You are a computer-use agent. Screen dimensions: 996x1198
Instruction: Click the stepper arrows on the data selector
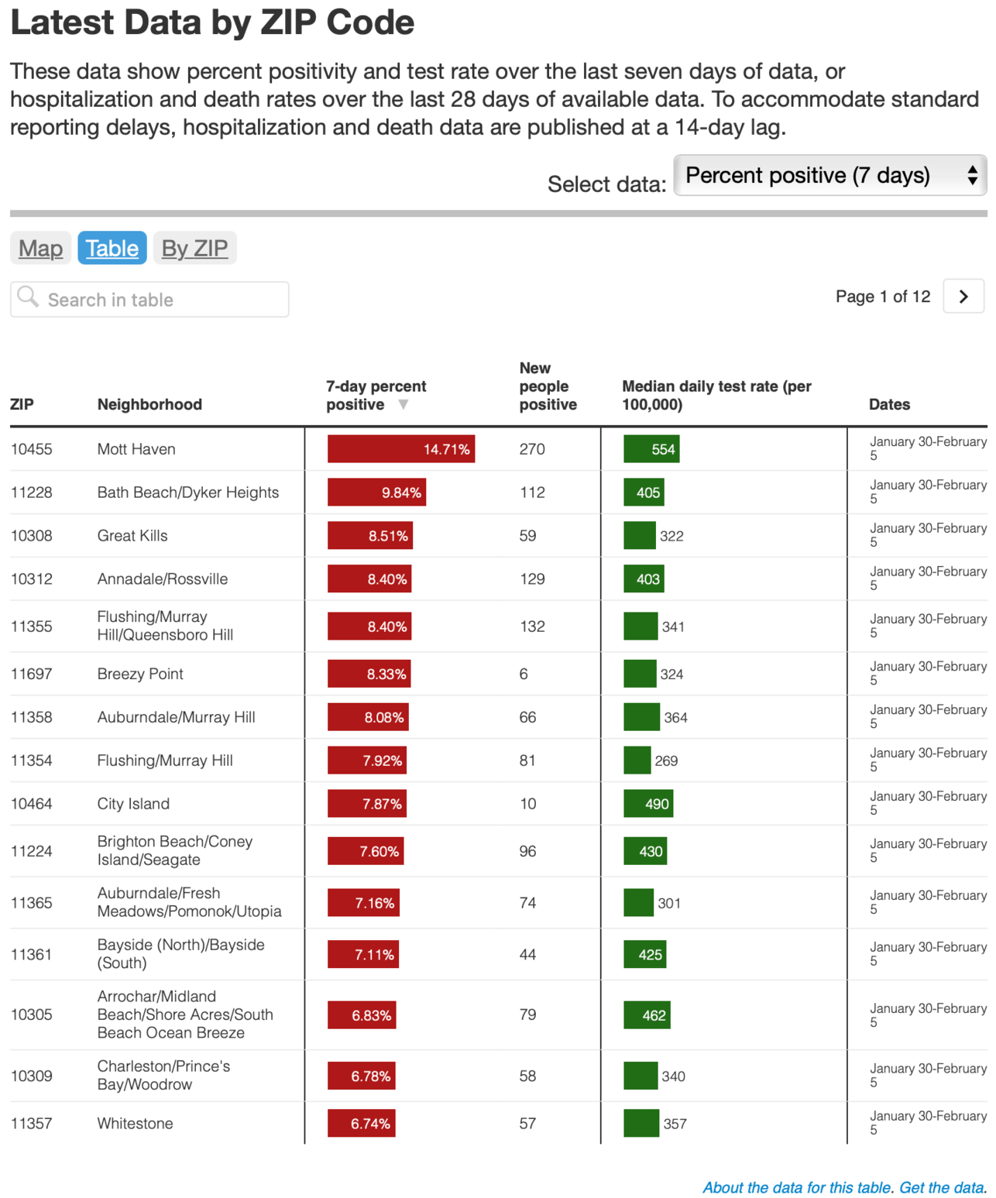click(x=973, y=176)
